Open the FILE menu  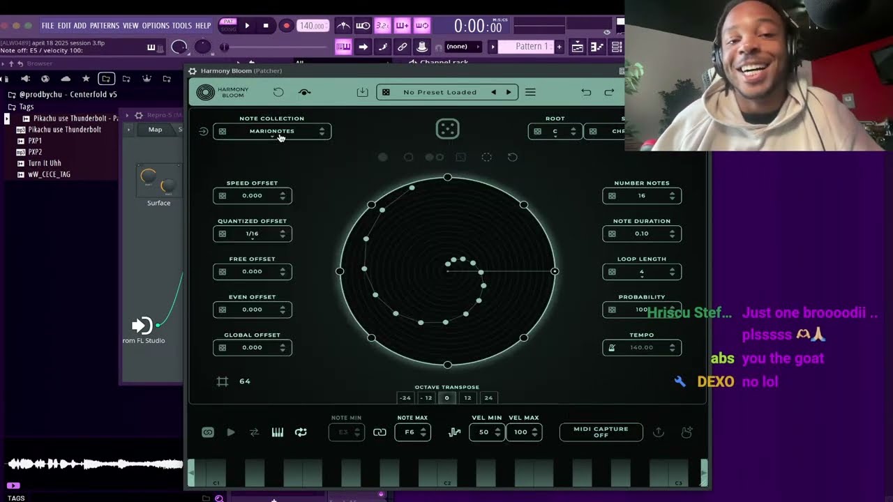click(x=47, y=26)
